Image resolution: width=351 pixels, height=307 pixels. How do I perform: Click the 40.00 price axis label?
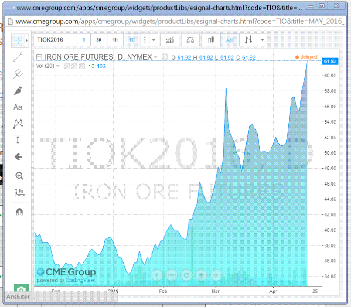330,230
